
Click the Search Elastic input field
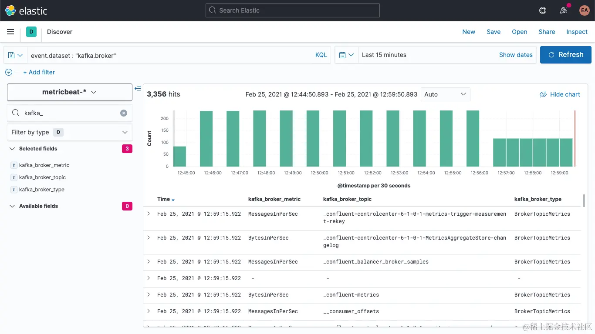pos(293,10)
